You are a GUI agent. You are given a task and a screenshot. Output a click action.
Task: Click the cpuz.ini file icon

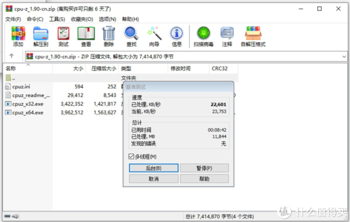8,87
